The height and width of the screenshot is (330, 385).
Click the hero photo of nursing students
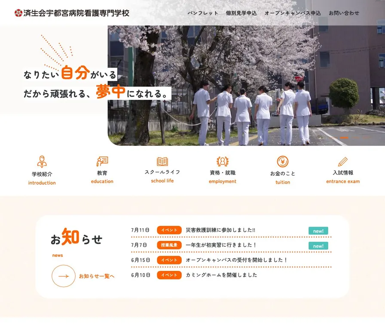click(246, 86)
